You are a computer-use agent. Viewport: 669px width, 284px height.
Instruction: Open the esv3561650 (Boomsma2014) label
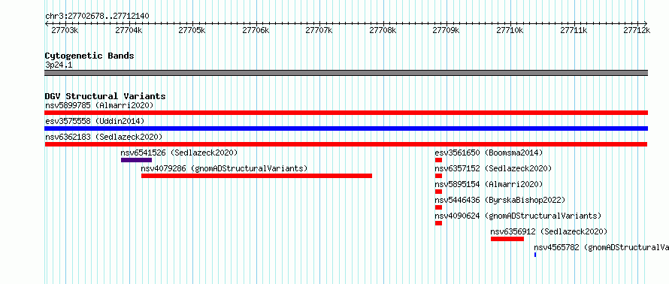tap(489, 153)
